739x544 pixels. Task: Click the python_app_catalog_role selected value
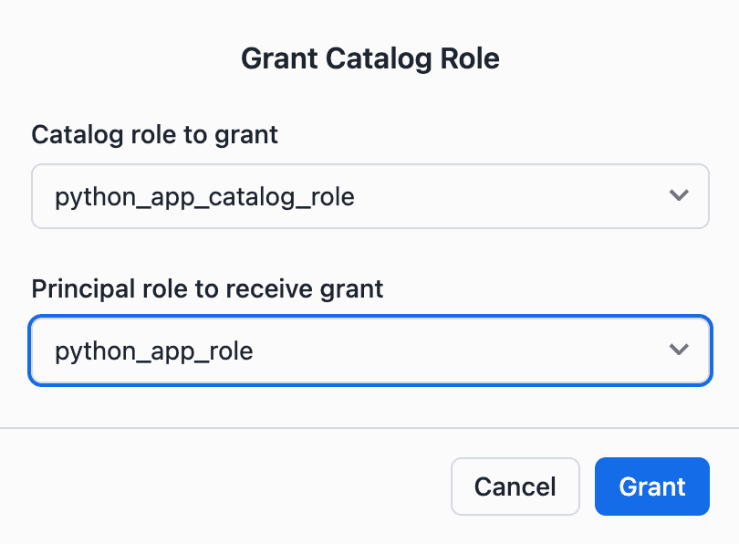(x=204, y=196)
